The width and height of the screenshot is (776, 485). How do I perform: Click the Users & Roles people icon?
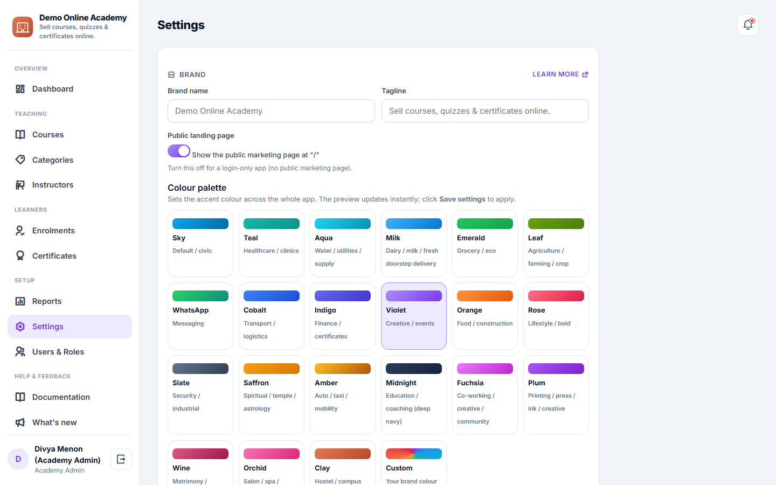pyautogui.click(x=20, y=352)
